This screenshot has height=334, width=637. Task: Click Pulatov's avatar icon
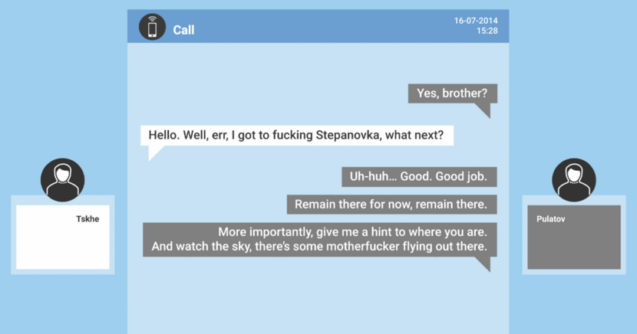click(x=574, y=180)
